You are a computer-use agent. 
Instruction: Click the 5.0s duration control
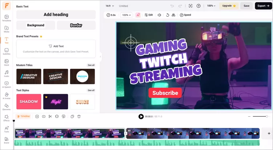point(111,15)
